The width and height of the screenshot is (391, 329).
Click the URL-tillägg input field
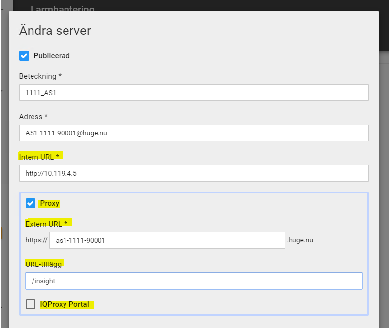(x=194, y=281)
